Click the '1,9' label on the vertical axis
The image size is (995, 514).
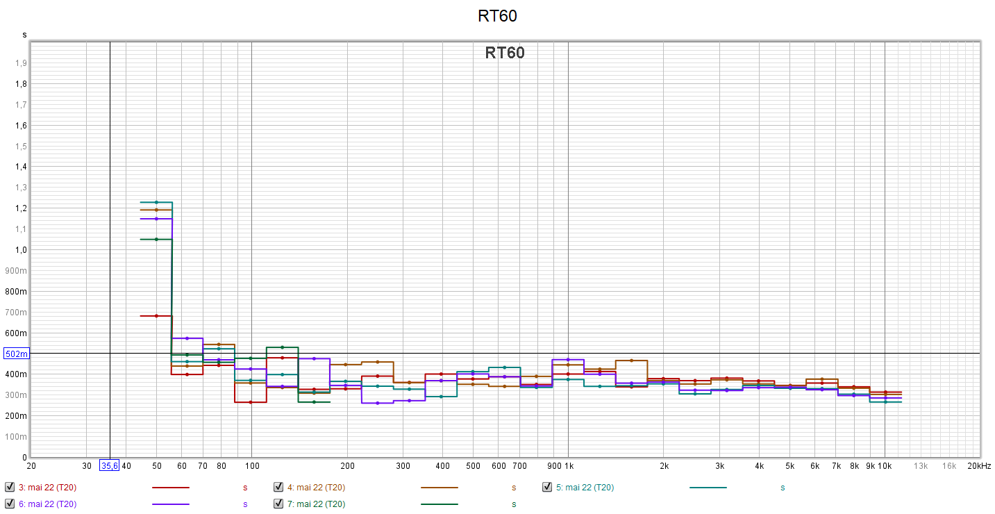pos(22,63)
